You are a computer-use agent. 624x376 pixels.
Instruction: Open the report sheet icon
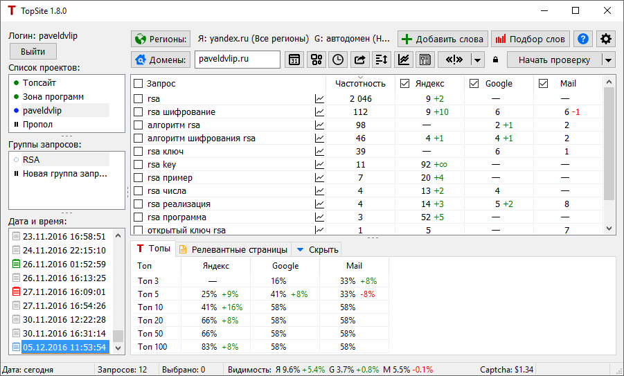pyautogui.click(x=425, y=60)
